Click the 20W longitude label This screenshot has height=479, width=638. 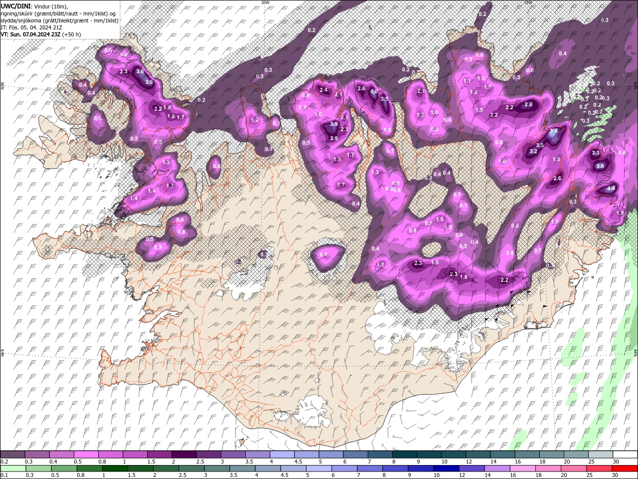coord(265,2)
